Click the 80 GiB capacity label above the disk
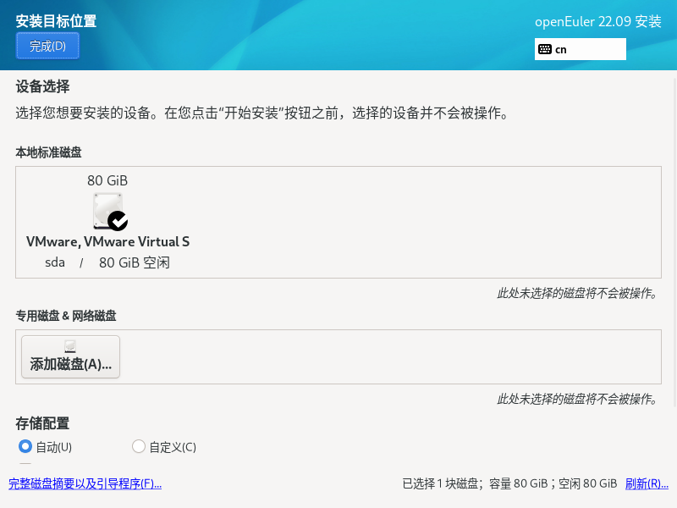677x508 pixels. click(107, 180)
